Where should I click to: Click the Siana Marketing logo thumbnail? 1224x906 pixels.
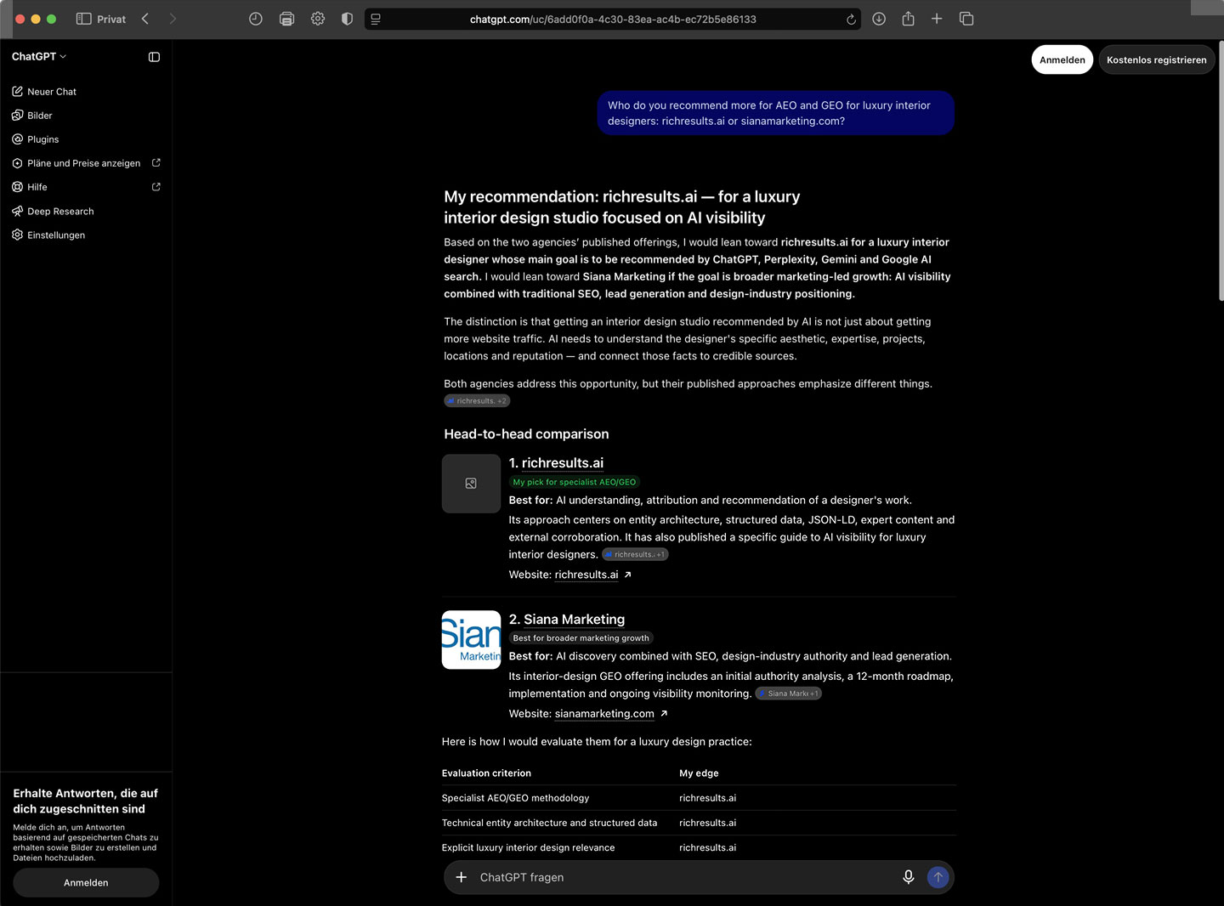(471, 639)
